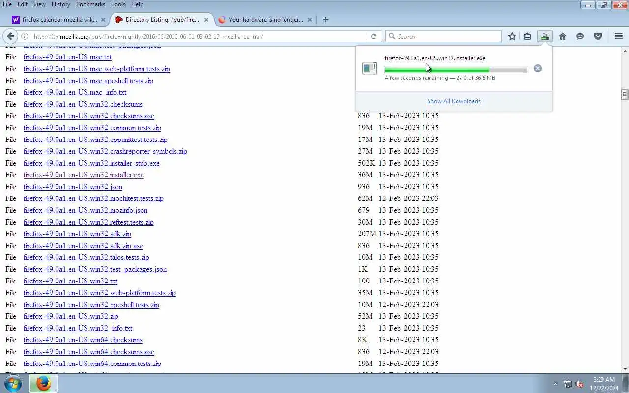The width and height of the screenshot is (629, 393).
Task: Open firefox-49.0a1.en-US.win32.mochitest.tests.zip link
Action: tap(93, 198)
